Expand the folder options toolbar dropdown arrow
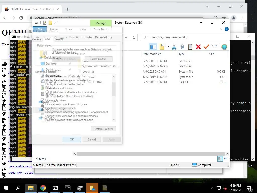This screenshot has width=257, height=193. pyautogui.click(x=168, y=47)
